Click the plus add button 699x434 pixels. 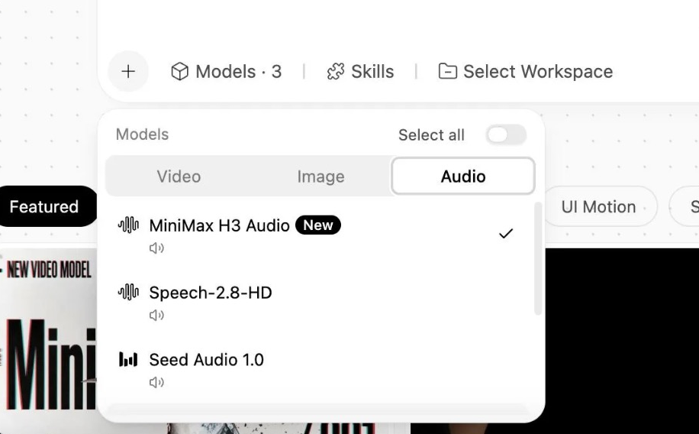pyautogui.click(x=128, y=71)
